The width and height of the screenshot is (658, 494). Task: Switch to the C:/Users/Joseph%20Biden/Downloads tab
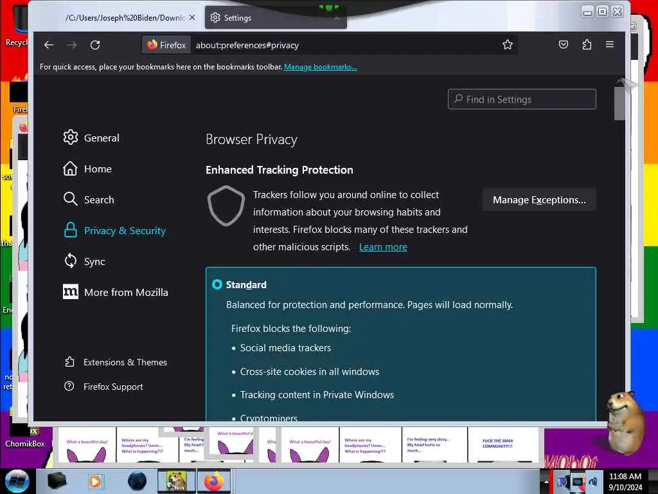tap(125, 17)
